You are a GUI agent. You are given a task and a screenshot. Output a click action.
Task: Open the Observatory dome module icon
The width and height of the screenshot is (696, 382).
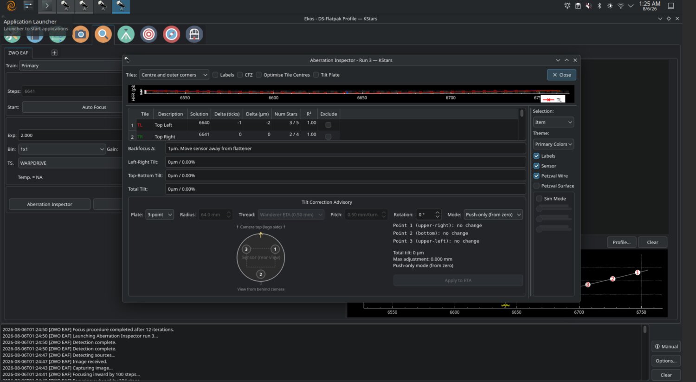click(194, 34)
